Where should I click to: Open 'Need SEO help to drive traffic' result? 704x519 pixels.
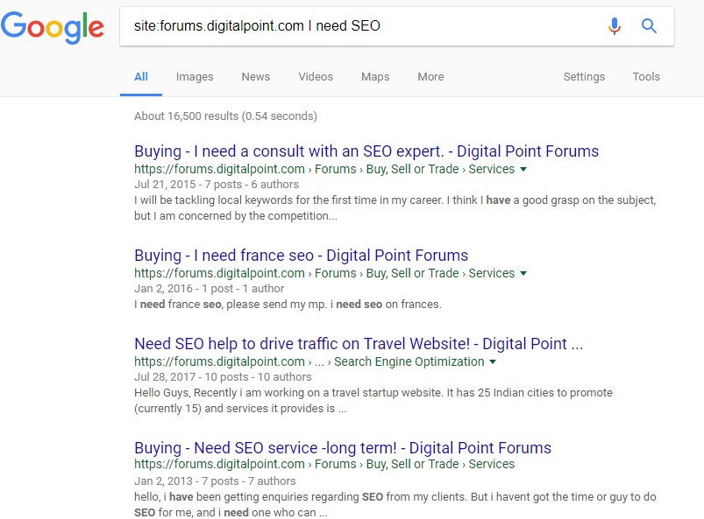[359, 344]
